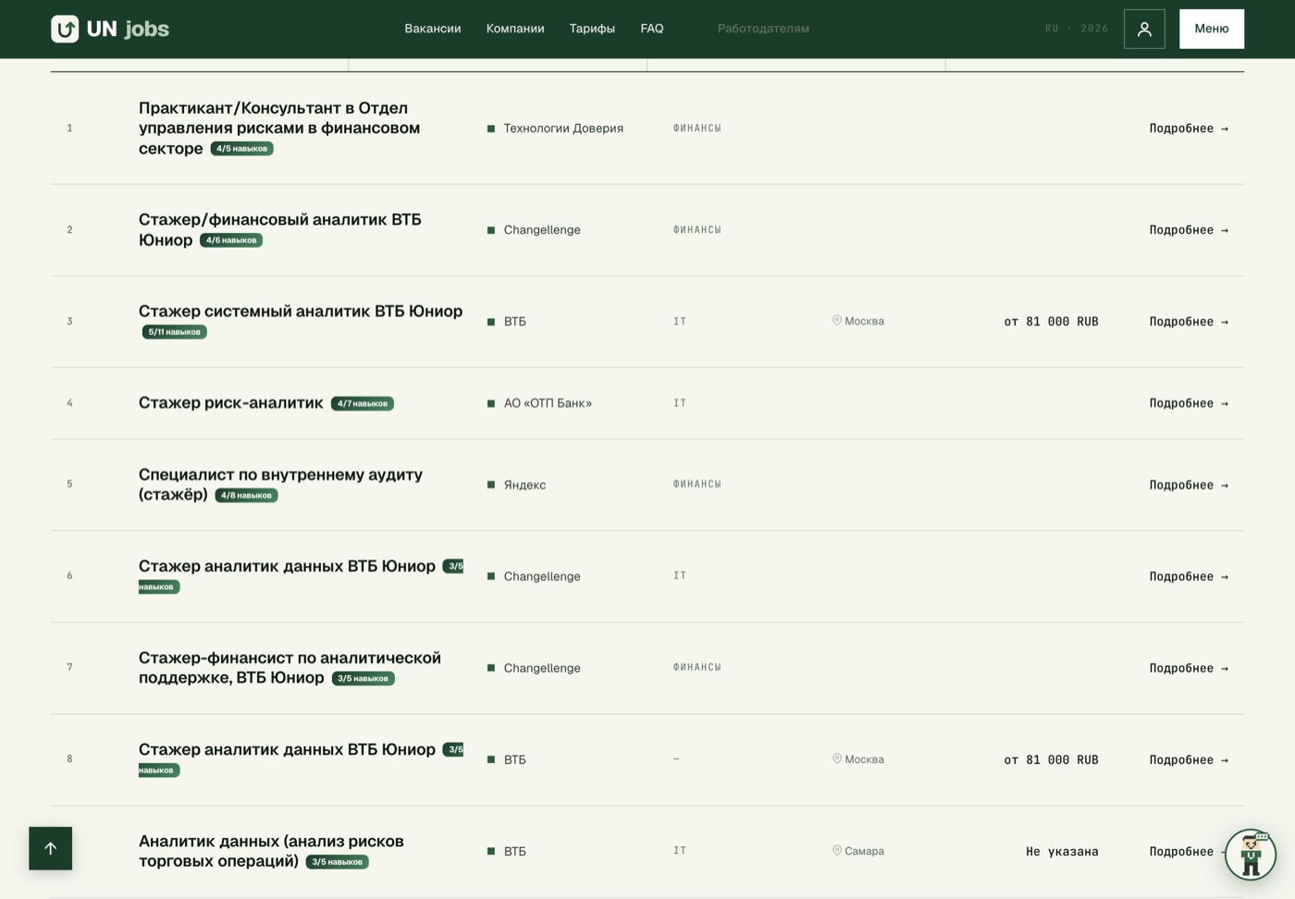The width and height of the screenshot is (1295, 899).
Task: Click Подробнее in row 6 Changellenge
Action: pyautogui.click(x=1189, y=576)
